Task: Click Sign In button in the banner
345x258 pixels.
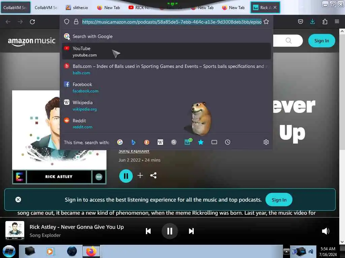Action: tap(279, 200)
